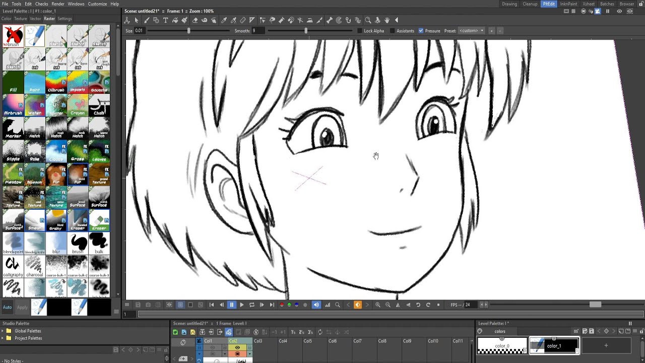Expand the Project Palettes folder
Image resolution: width=645 pixels, height=363 pixels.
3,338
